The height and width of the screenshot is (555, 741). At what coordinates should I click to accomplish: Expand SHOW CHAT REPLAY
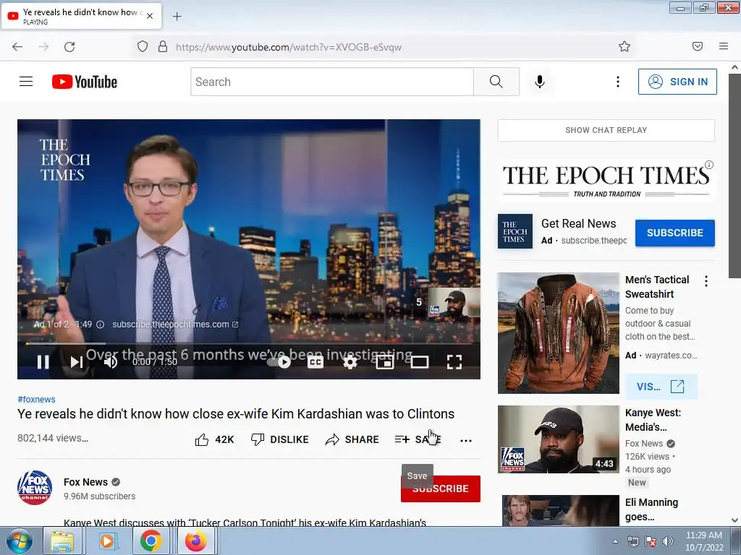tap(606, 130)
